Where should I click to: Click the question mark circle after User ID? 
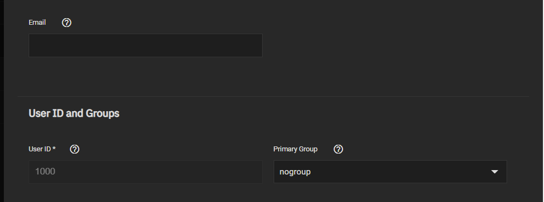74,149
